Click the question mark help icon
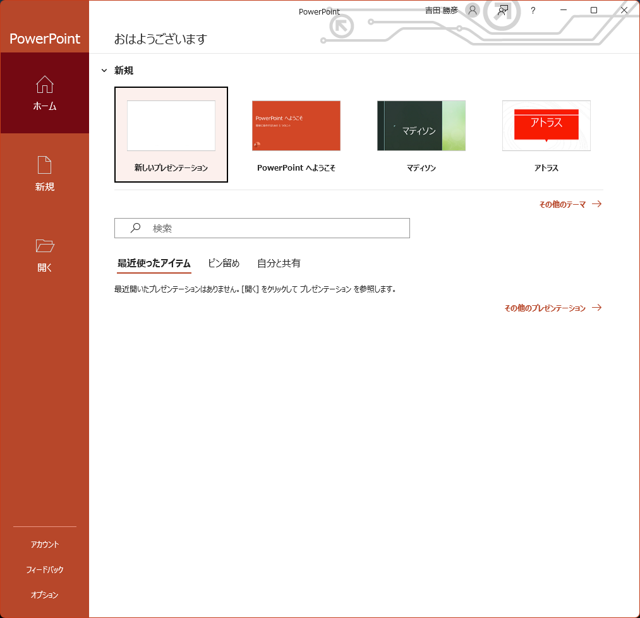The image size is (640, 618). (x=533, y=10)
